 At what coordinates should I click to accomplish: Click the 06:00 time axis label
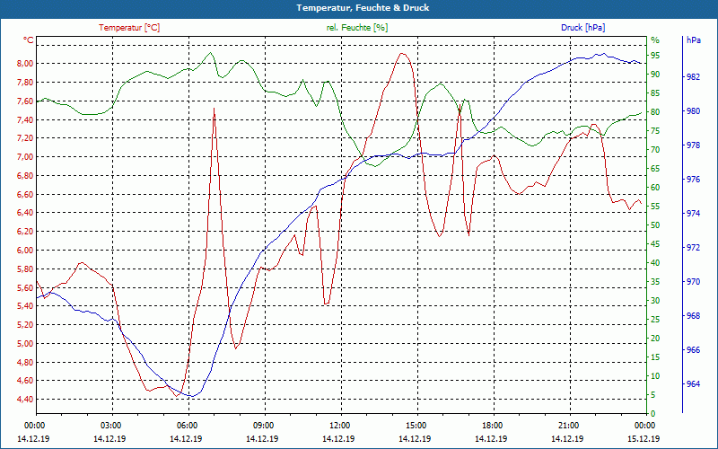pyautogui.click(x=187, y=425)
